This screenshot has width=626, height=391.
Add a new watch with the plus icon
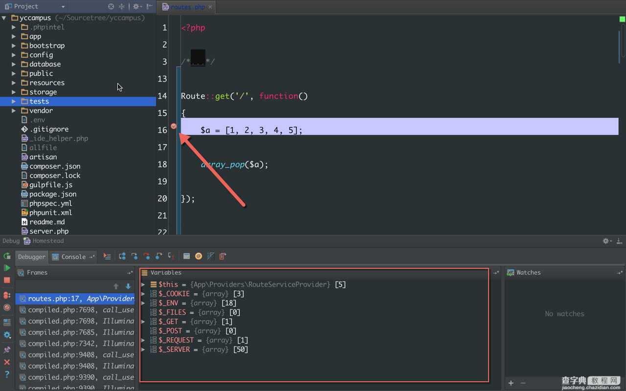coord(511,383)
